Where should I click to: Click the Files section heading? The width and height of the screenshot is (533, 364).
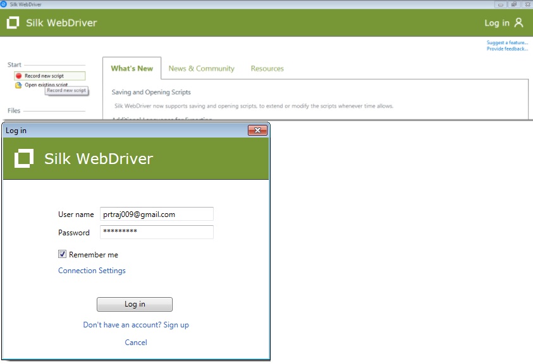tap(14, 110)
